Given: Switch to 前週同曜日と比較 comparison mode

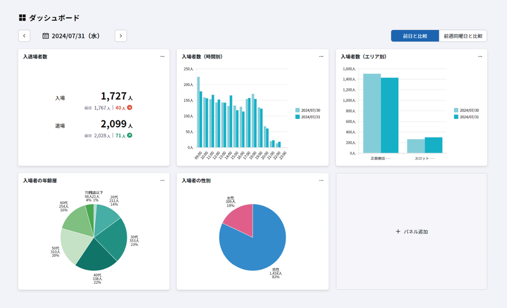Looking at the screenshot, I should point(463,36).
